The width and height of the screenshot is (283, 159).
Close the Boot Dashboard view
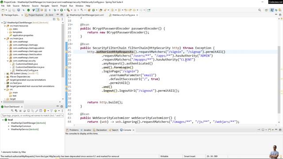click(x=22, y=106)
